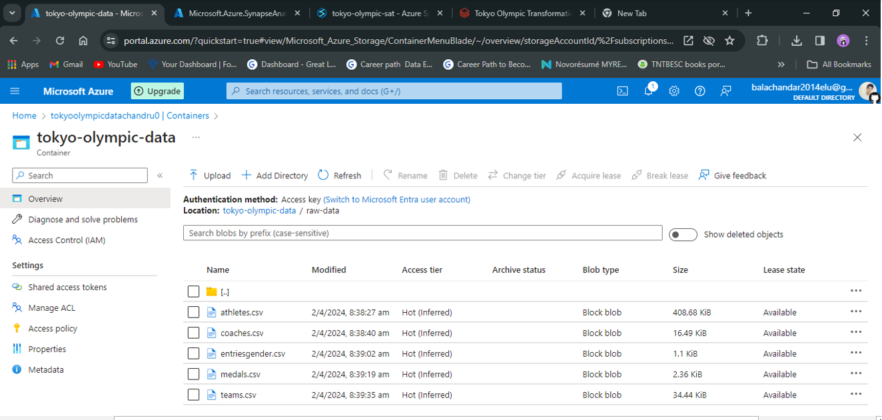Switch to the Microsoft.Azure.Synapse browser tab
Image resolution: width=882 pixels, height=420 pixels.
(x=237, y=13)
